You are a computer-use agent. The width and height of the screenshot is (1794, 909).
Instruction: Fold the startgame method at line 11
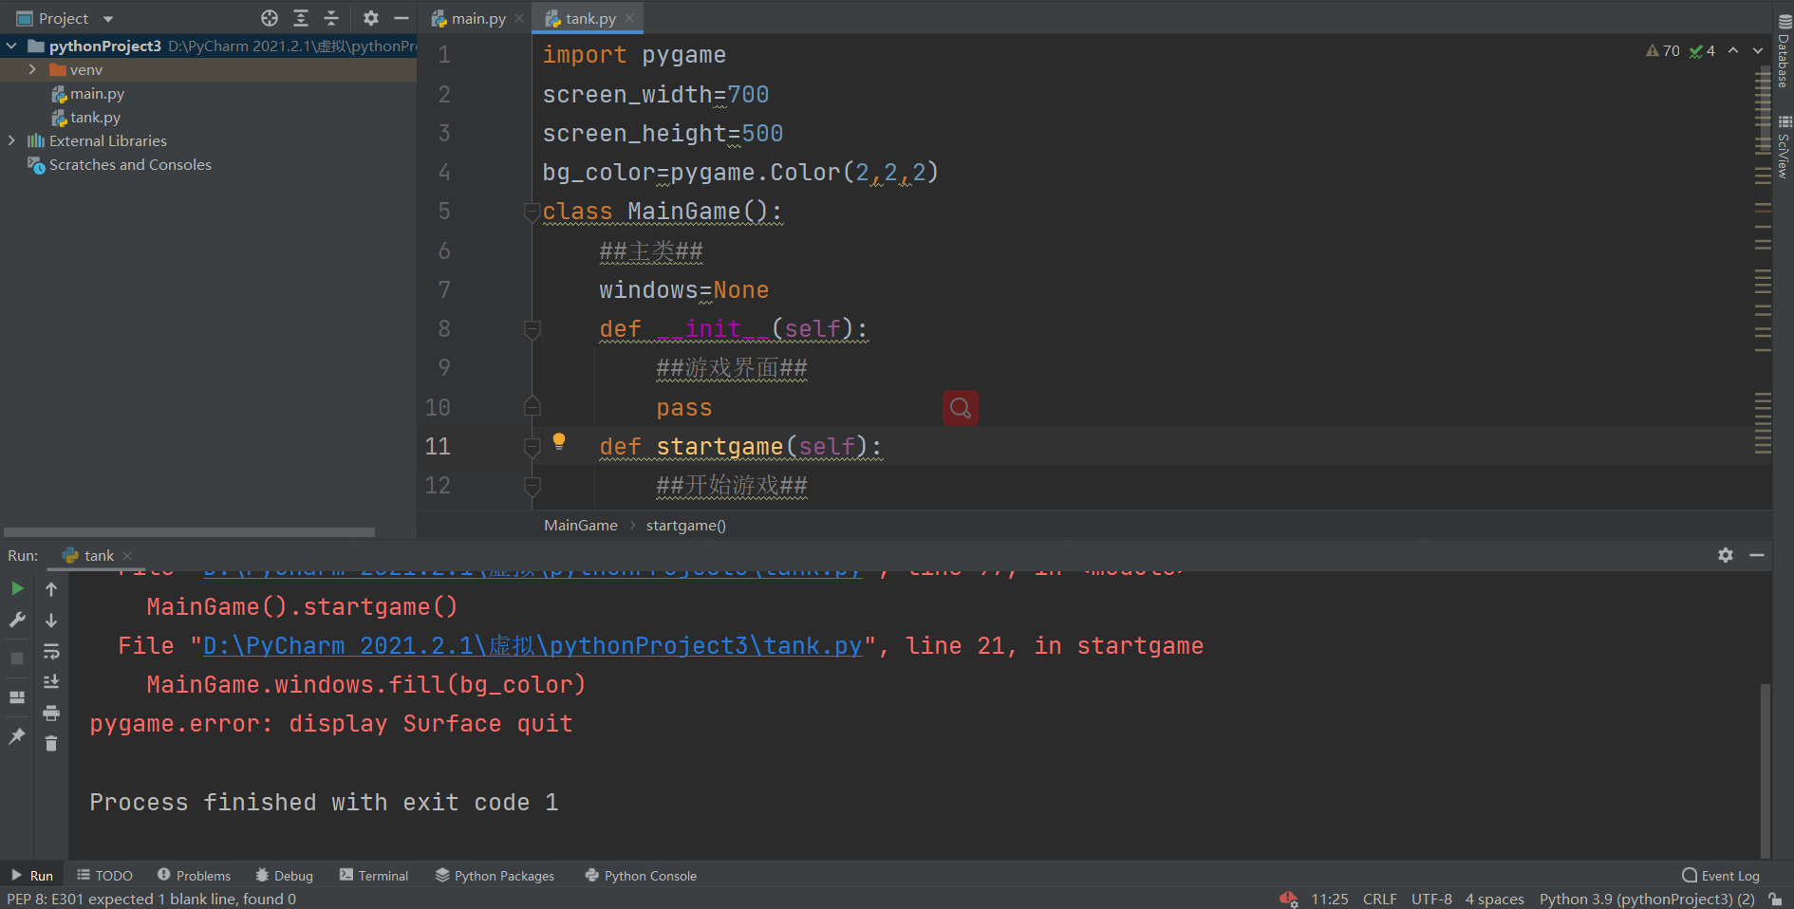[532, 447]
